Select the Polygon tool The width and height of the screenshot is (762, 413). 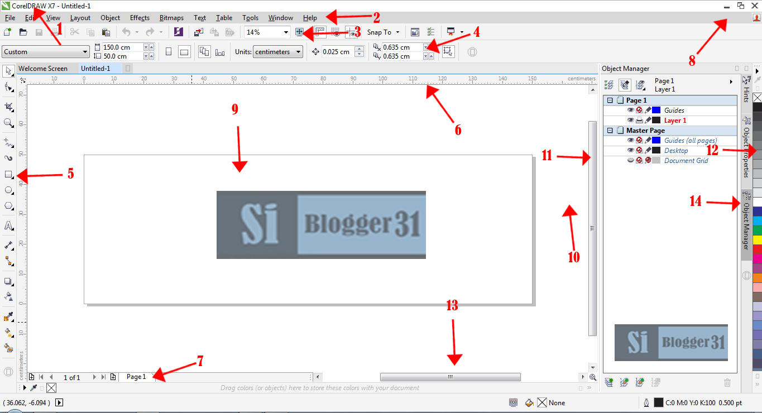8,206
